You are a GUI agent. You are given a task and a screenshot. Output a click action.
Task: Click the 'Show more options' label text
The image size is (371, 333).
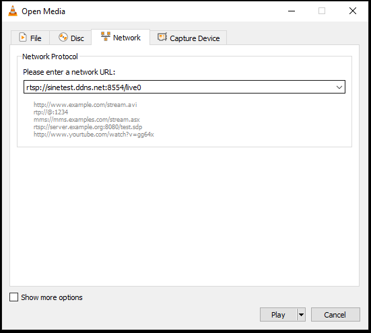click(52, 297)
